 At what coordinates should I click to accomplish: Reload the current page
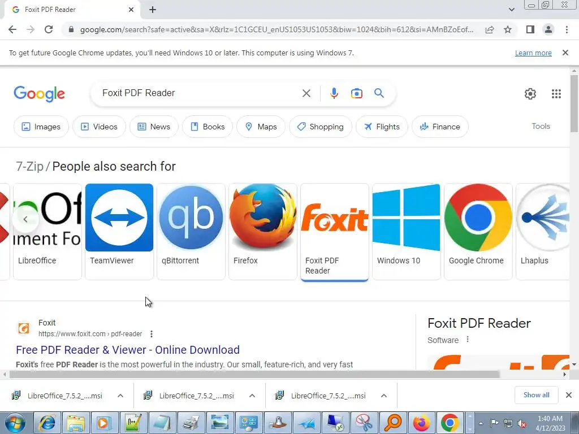click(x=49, y=29)
